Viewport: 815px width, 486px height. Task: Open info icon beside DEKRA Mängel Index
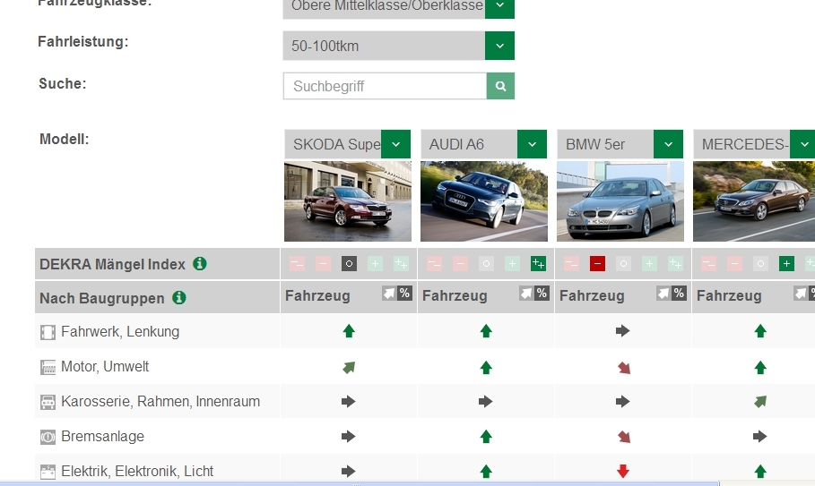200,263
